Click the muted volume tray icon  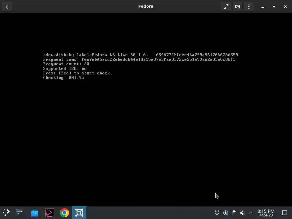(x=242, y=213)
